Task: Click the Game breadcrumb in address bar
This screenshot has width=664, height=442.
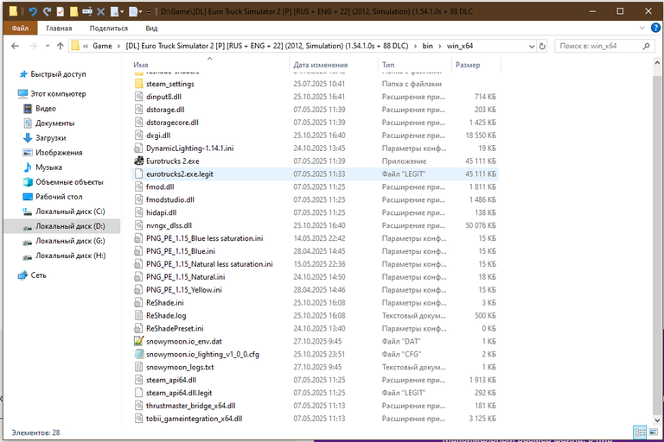Action: point(103,46)
